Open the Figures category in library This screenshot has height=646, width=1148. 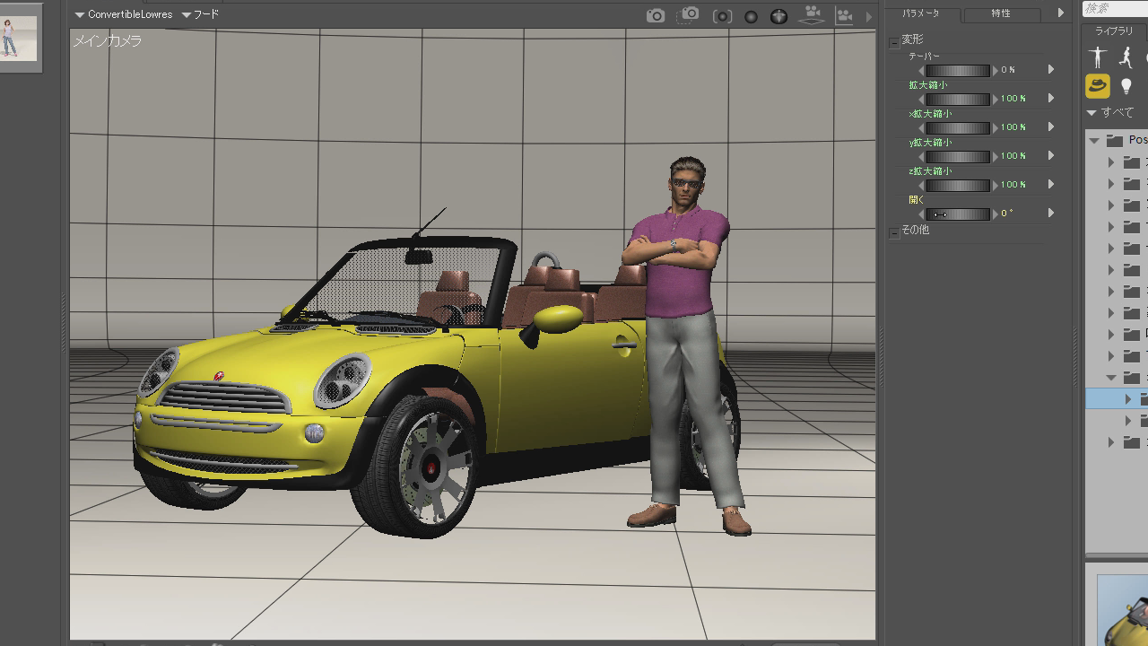tap(1098, 57)
